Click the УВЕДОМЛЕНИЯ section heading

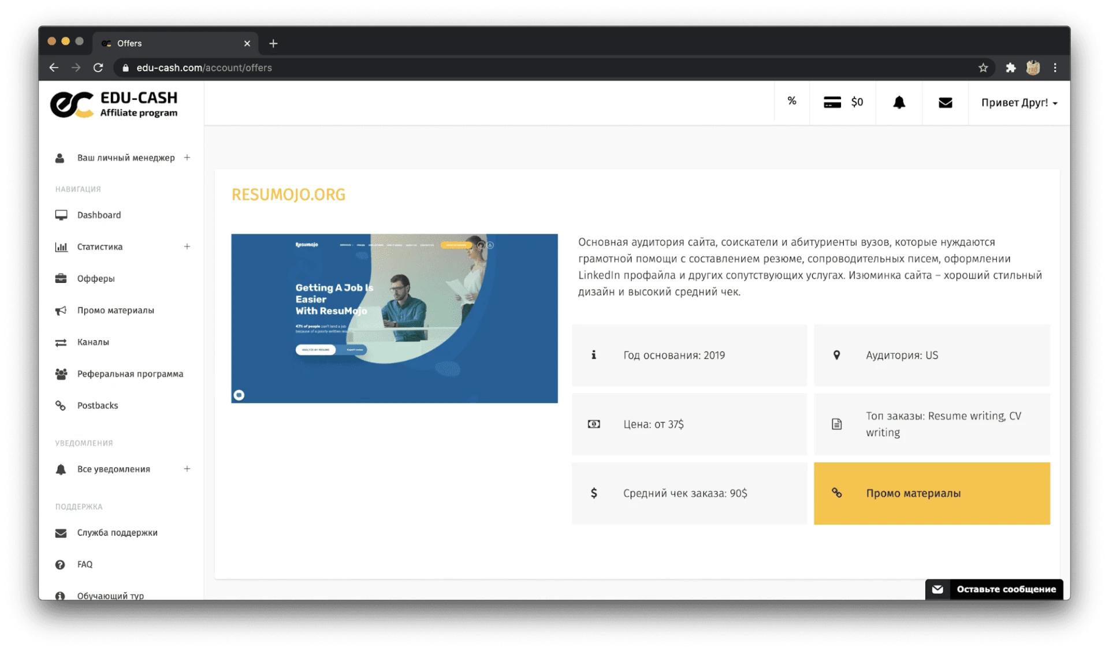pyautogui.click(x=84, y=443)
